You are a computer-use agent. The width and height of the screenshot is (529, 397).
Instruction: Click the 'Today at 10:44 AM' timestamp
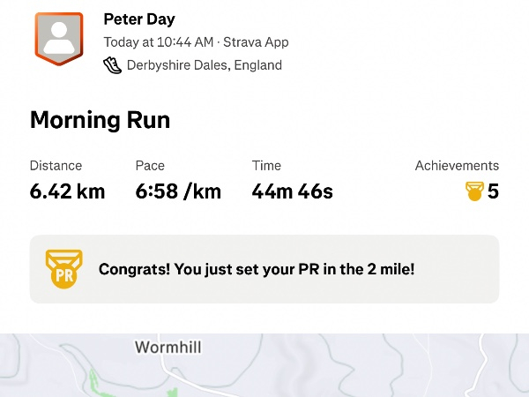[x=159, y=41]
